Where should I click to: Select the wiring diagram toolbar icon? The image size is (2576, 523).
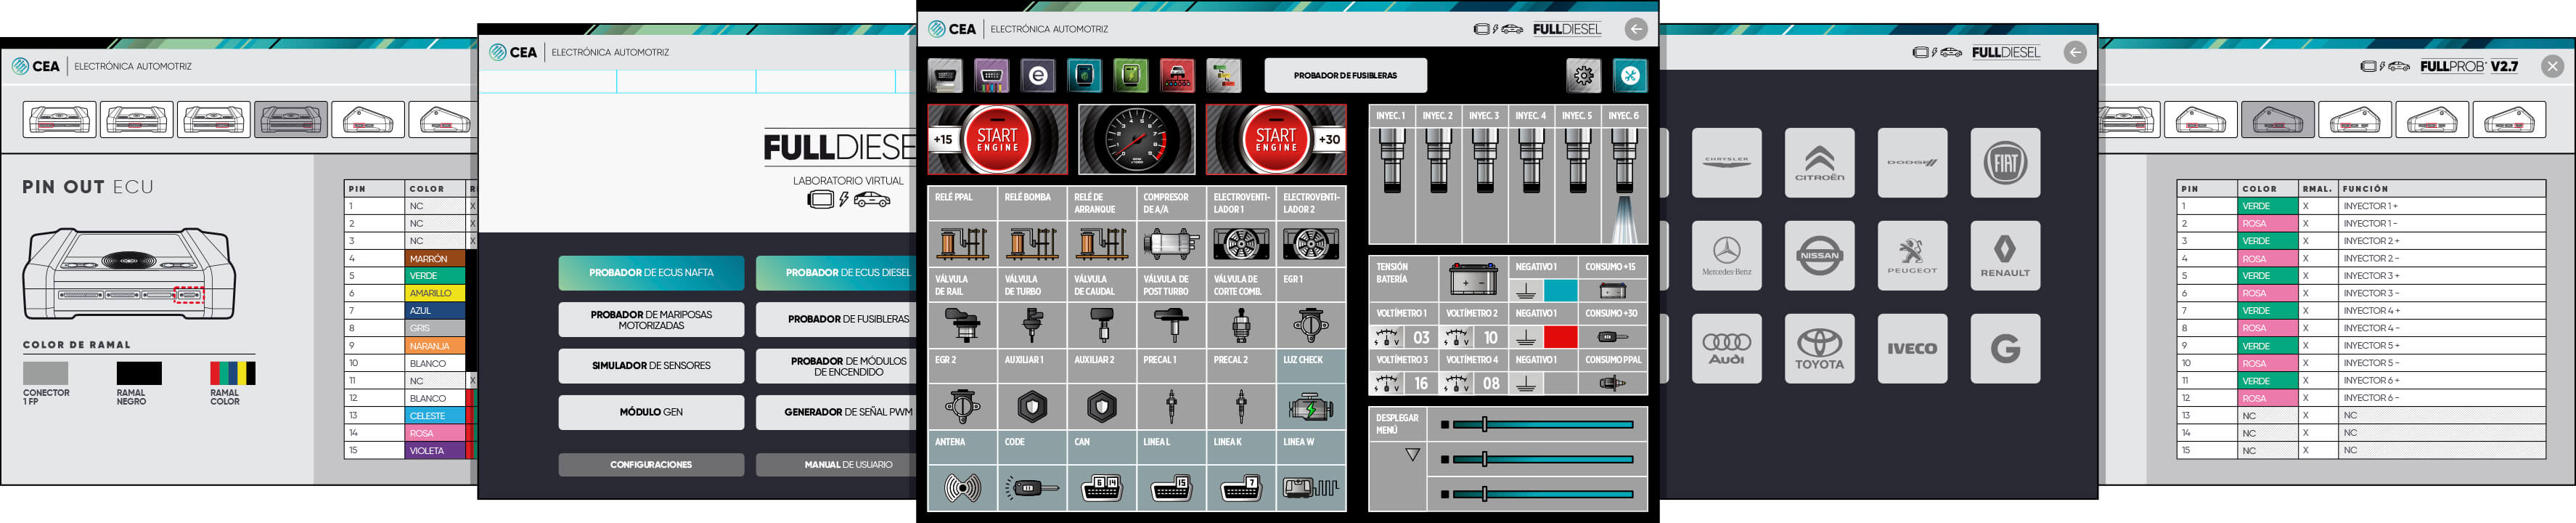(x=1223, y=75)
